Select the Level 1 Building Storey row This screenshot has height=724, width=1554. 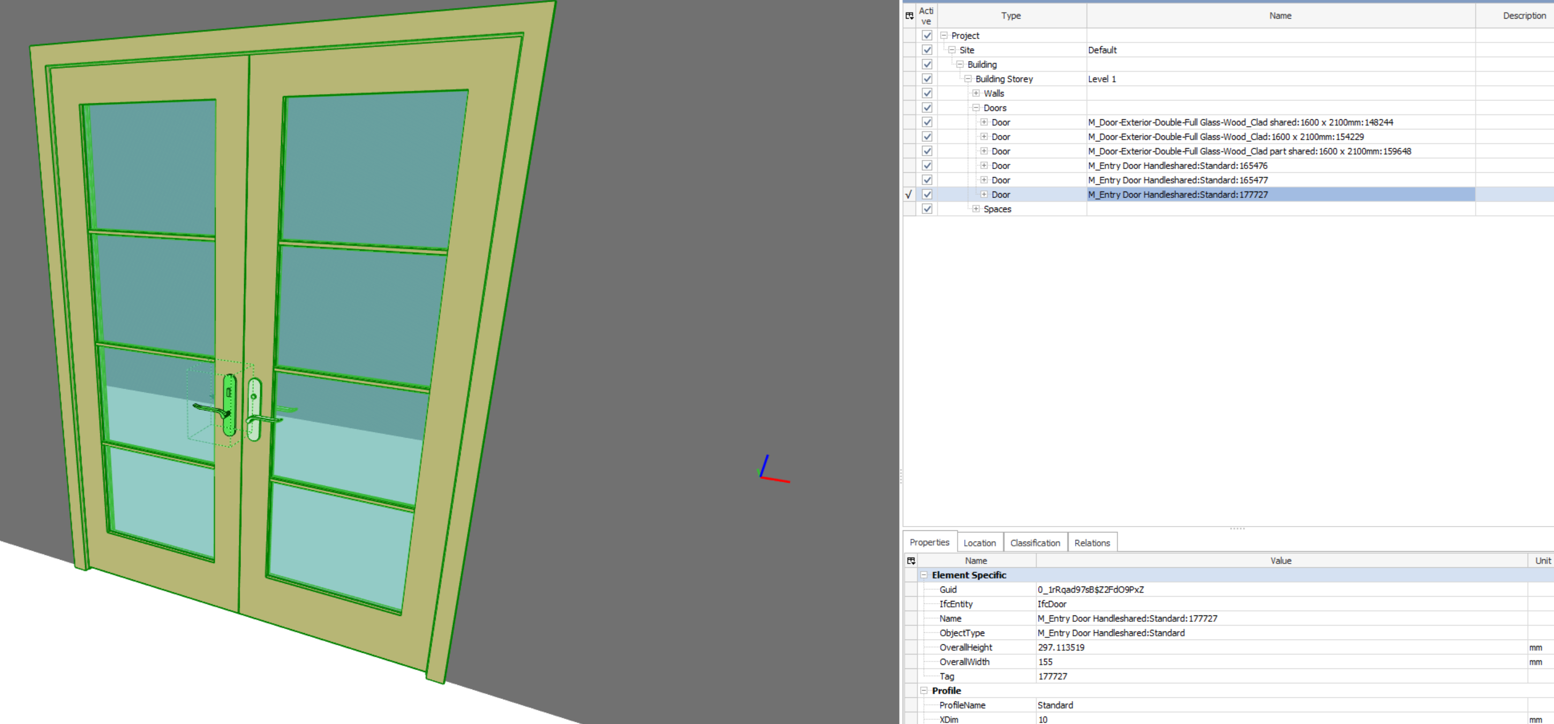coord(1146,78)
